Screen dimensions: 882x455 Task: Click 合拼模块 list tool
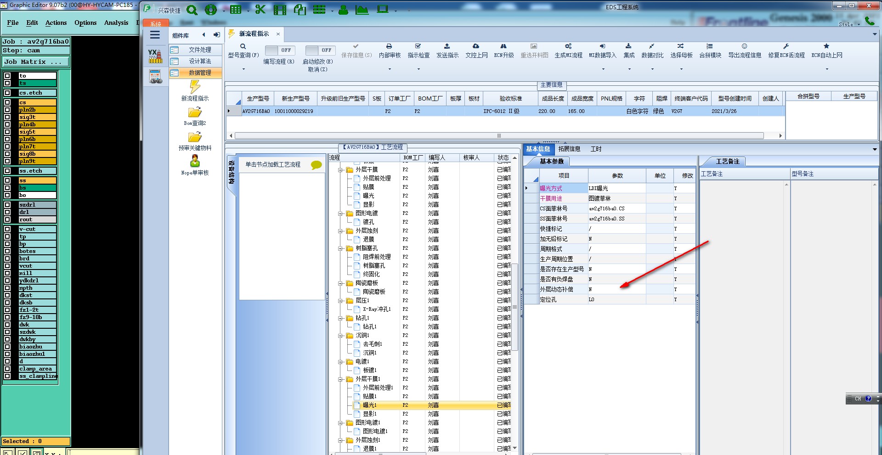coord(710,51)
